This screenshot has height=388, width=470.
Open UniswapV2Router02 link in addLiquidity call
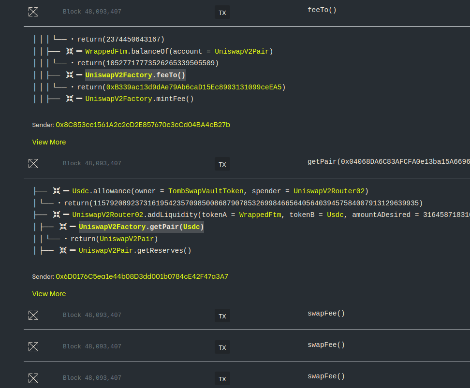(x=108, y=215)
